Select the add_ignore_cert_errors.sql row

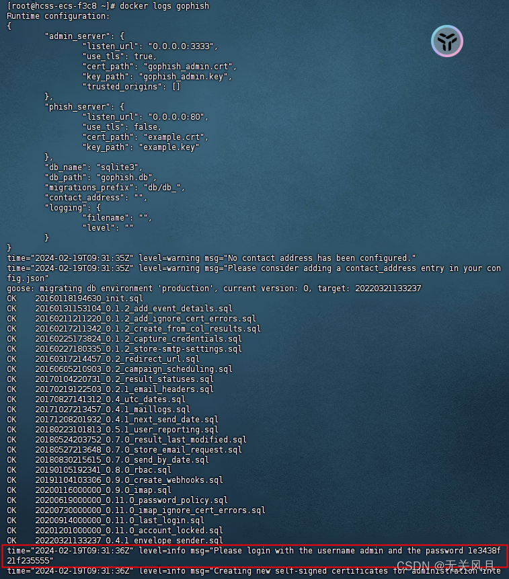pyautogui.click(x=131, y=318)
